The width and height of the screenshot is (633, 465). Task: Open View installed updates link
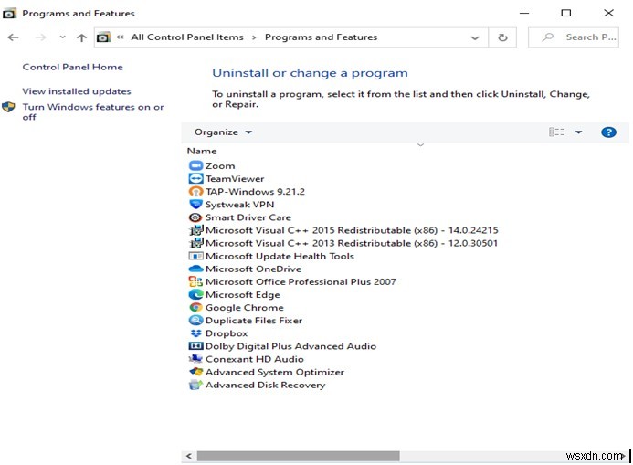click(x=77, y=91)
